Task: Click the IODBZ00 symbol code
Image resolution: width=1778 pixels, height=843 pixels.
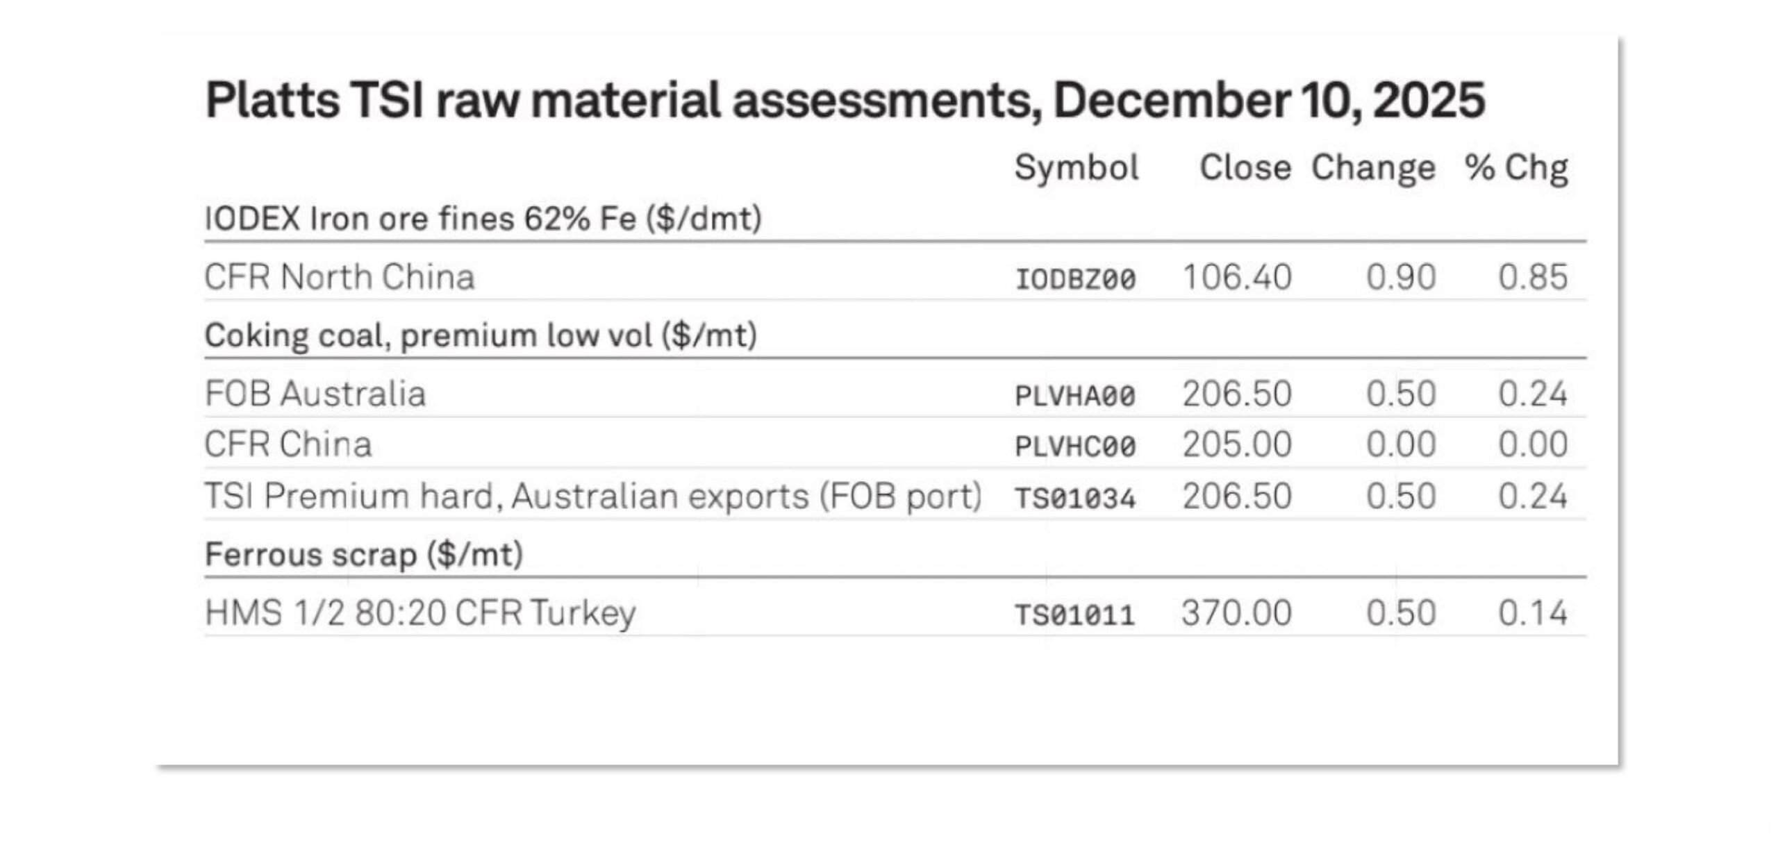Action: (1075, 279)
